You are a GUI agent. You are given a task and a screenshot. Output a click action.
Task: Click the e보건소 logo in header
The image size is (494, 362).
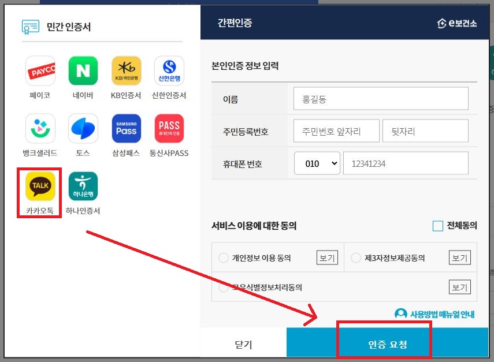pos(457,23)
